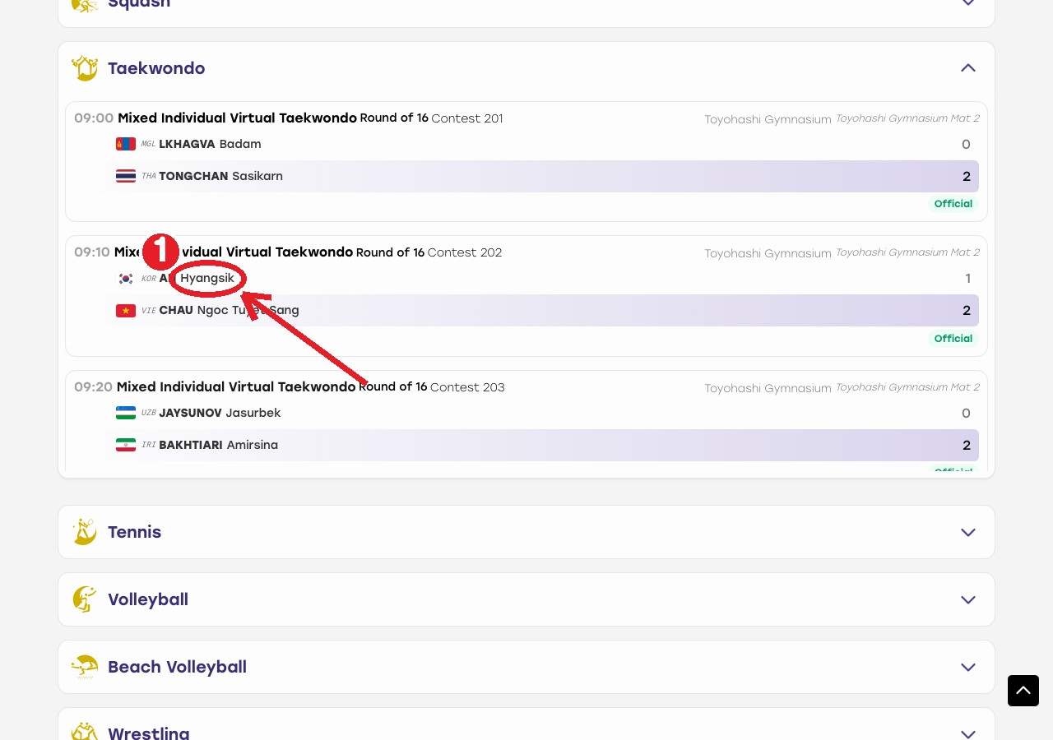Expand the Wrestling section chevron

(x=968, y=733)
